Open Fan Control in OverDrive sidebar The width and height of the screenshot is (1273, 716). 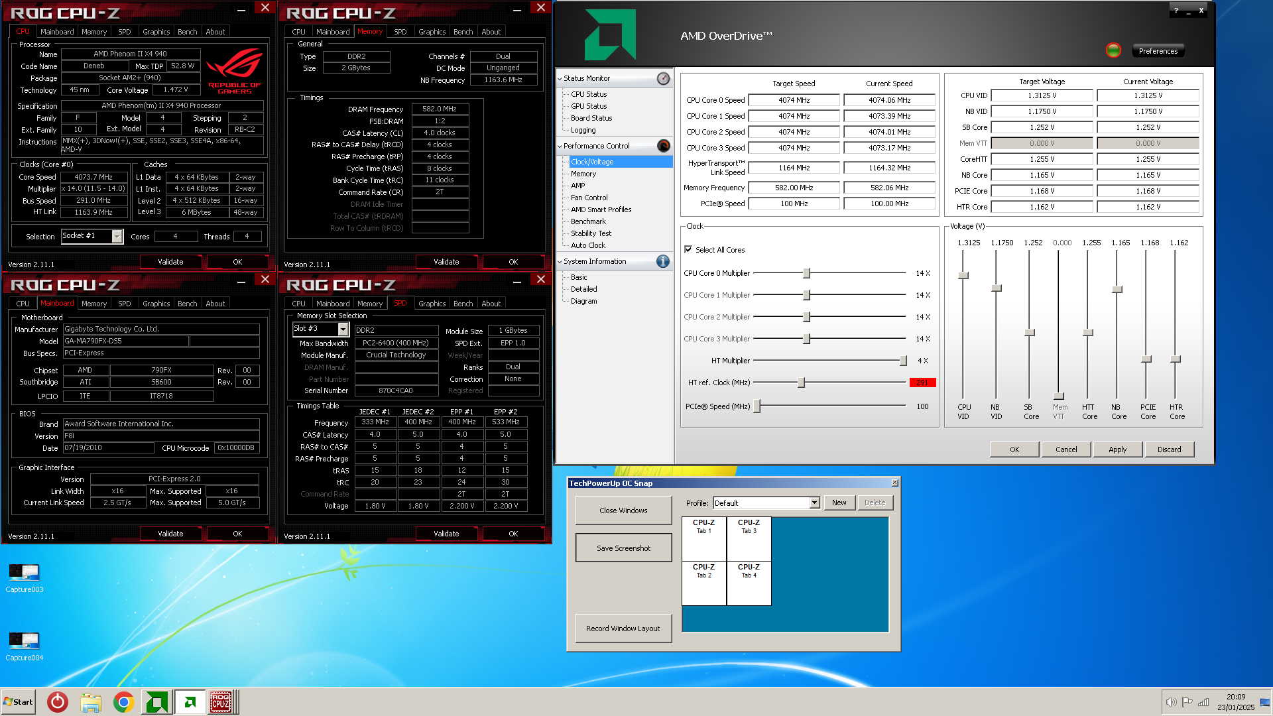pos(589,198)
